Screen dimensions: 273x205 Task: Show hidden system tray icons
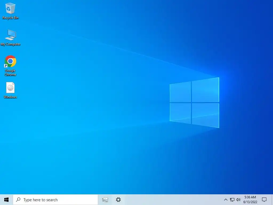[226, 200]
